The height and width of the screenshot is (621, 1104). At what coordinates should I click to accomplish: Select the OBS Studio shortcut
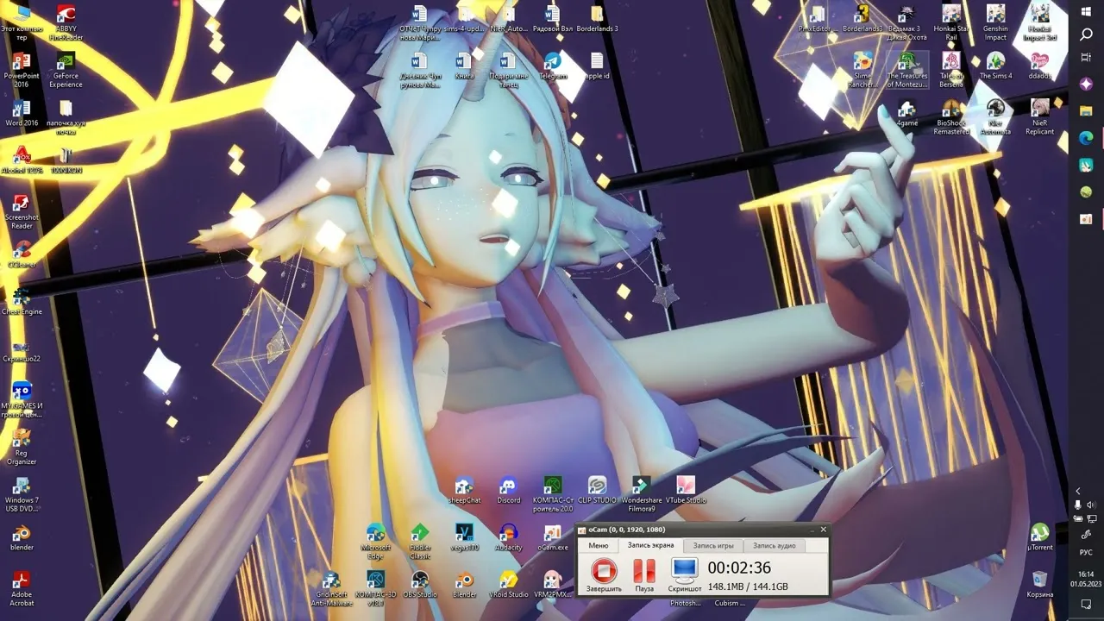tap(420, 585)
